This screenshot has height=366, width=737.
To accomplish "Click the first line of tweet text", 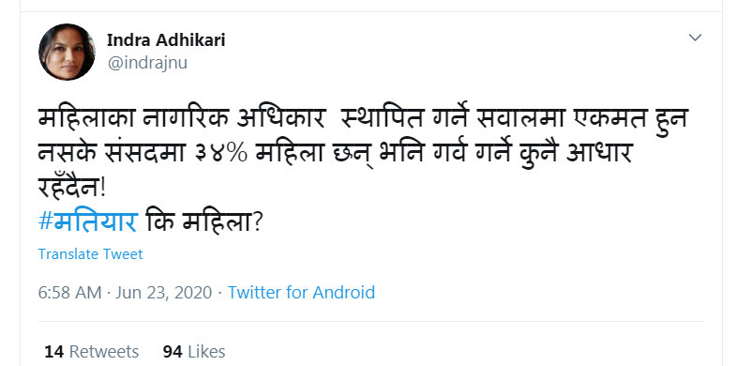I will tap(363, 119).
